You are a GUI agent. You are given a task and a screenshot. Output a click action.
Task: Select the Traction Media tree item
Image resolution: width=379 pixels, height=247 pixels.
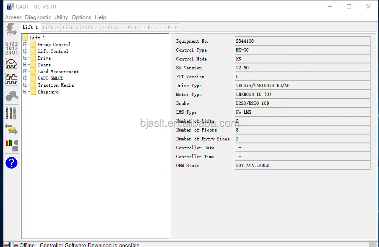pyautogui.click(x=56, y=85)
